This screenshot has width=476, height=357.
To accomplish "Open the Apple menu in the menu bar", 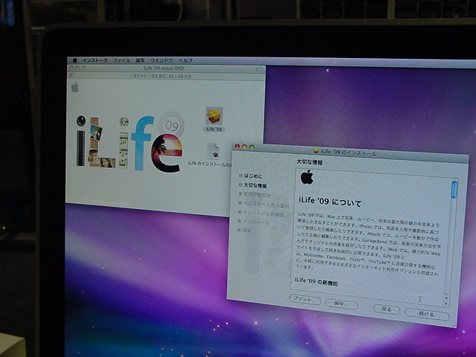I will [x=75, y=60].
